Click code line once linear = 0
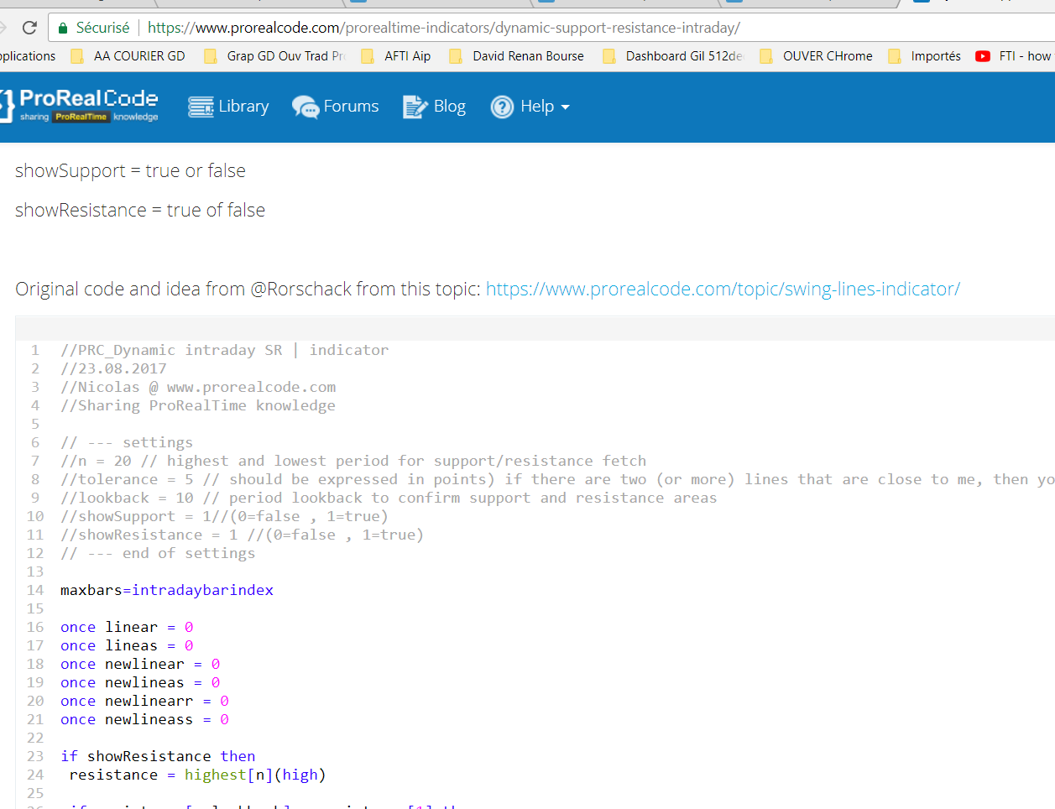 (x=127, y=627)
